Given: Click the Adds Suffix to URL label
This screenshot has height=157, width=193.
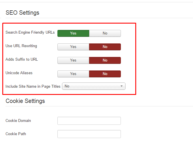Looking at the screenshot, I should coord(22,59).
